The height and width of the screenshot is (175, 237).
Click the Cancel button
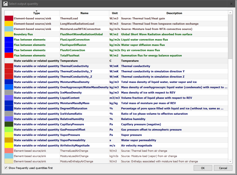click(x=223, y=168)
